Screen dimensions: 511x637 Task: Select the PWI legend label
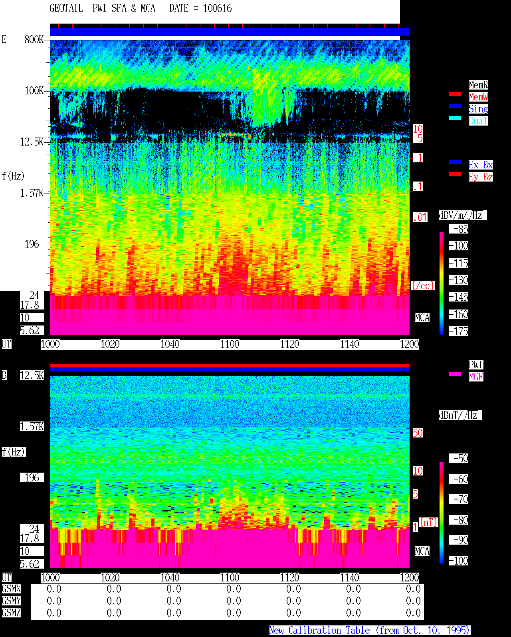click(476, 365)
